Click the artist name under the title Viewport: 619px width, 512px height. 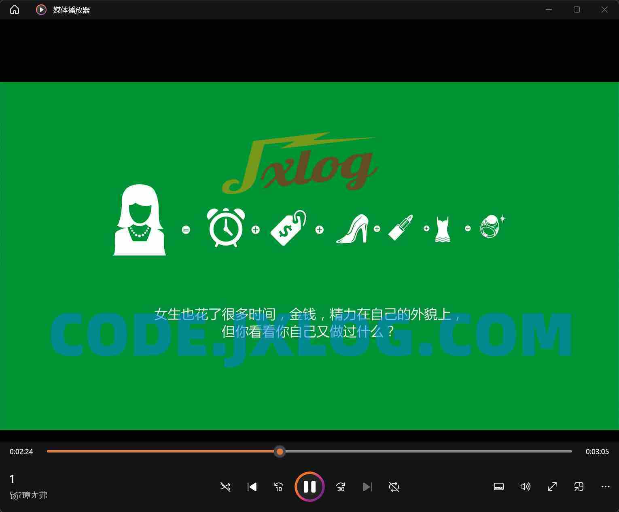[x=28, y=495]
